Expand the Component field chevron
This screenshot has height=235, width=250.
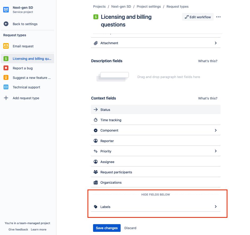[x=216, y=130]
